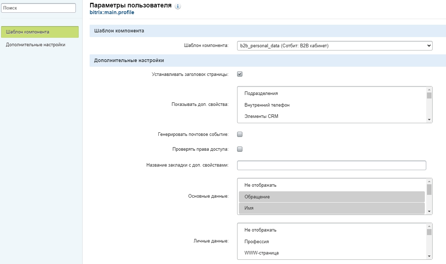Click scroll-down arrow of Личные данные list
This screenshot has height=264, width=446.
pos(429,257)
